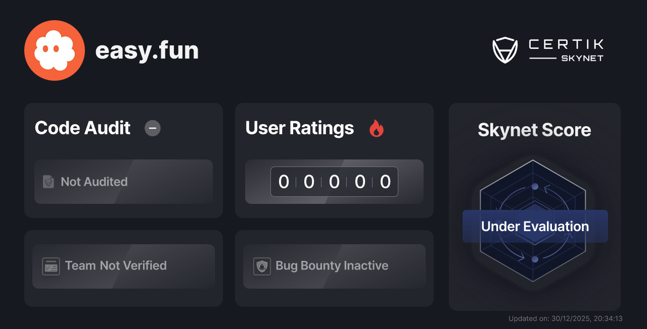Open the updated-on timestamp link
647x329 pixels.
pyautogui.click(x=565, y=318)
